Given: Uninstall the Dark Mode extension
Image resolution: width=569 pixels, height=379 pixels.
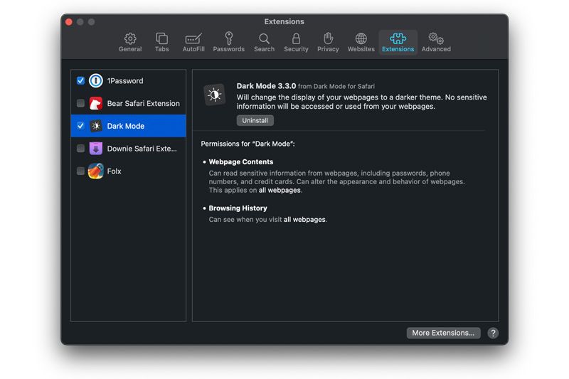Looking at the screenshot, I should click(255, 120).
